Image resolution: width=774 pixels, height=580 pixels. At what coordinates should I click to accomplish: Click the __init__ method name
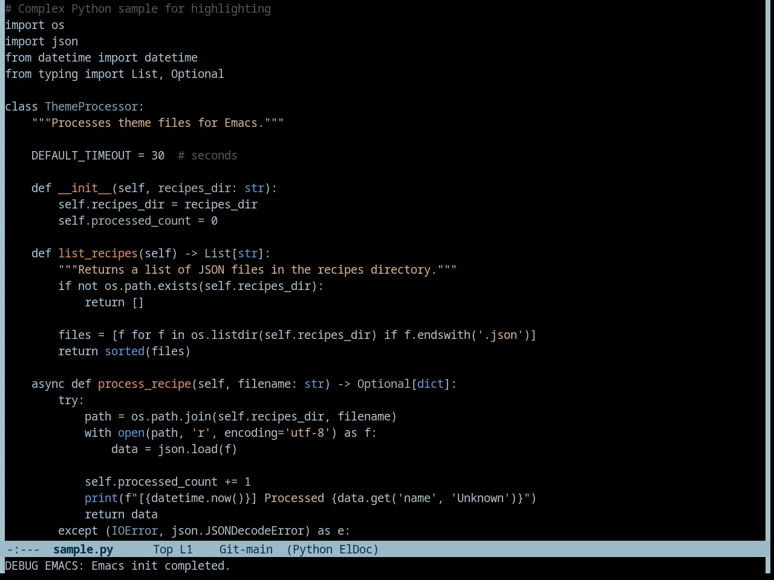(x=85, y=188)
